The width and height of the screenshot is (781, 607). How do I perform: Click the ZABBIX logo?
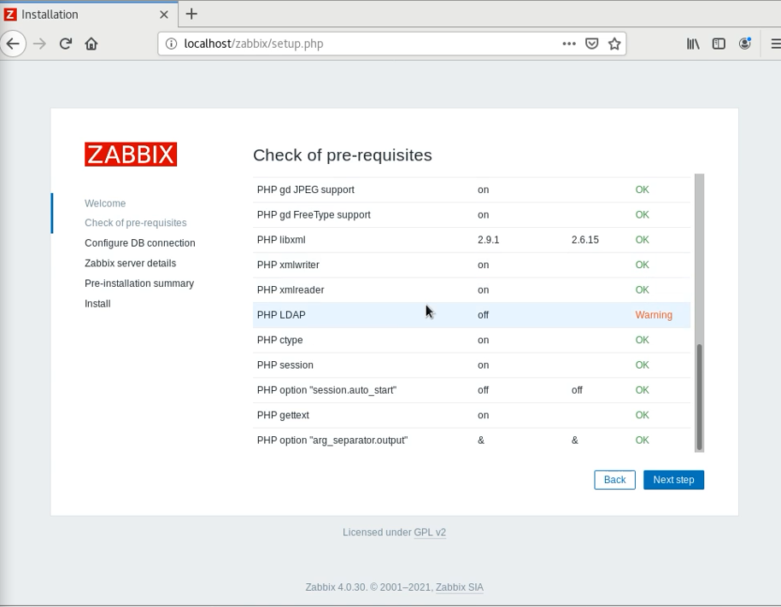(x=131, y=155)
